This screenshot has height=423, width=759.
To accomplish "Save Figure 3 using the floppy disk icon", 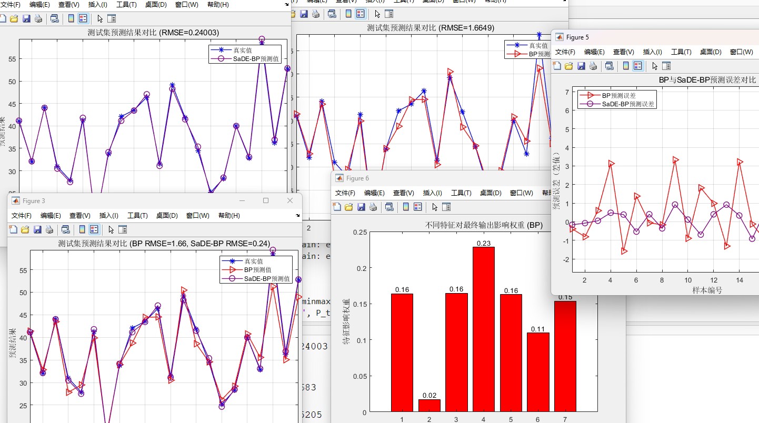I will point(37,229).
